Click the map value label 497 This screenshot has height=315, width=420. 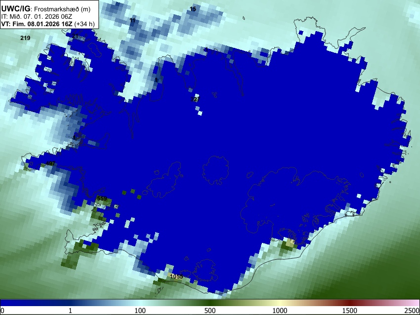50,163
